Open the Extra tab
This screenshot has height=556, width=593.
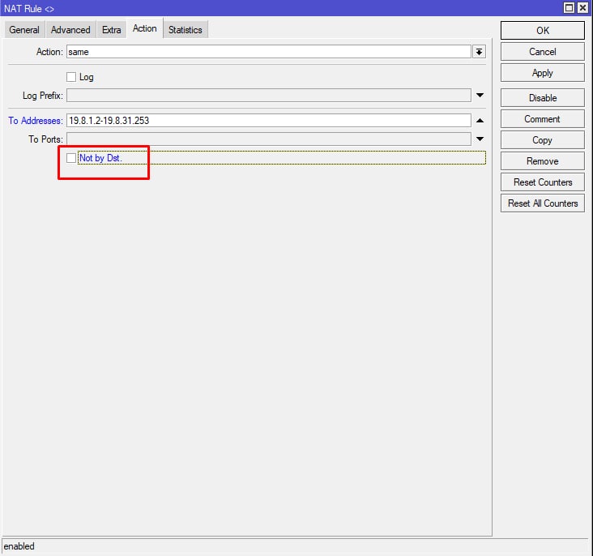(112, 30)
